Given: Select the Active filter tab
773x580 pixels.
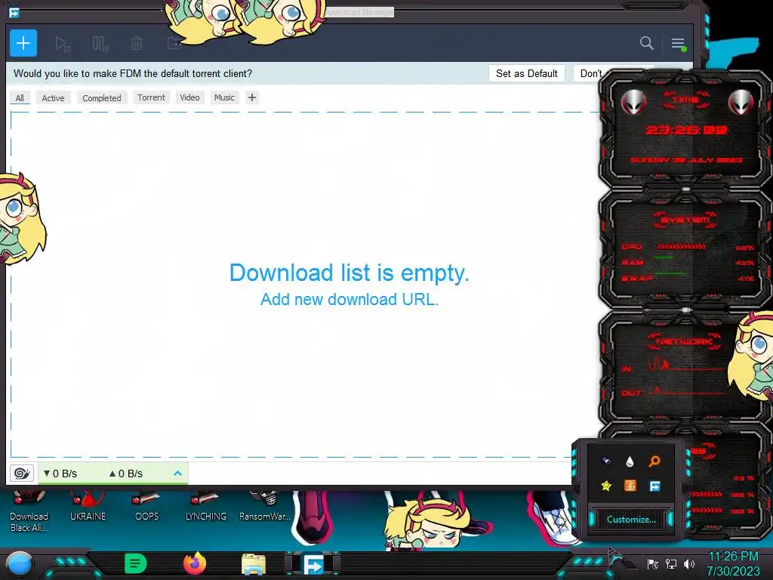Looking at the screenshot, I should click(x=54, y=97).
